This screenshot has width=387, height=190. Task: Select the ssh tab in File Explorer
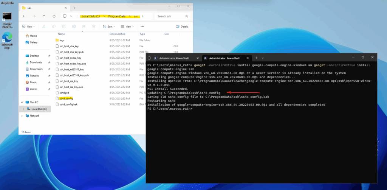(x=44, y=8)
